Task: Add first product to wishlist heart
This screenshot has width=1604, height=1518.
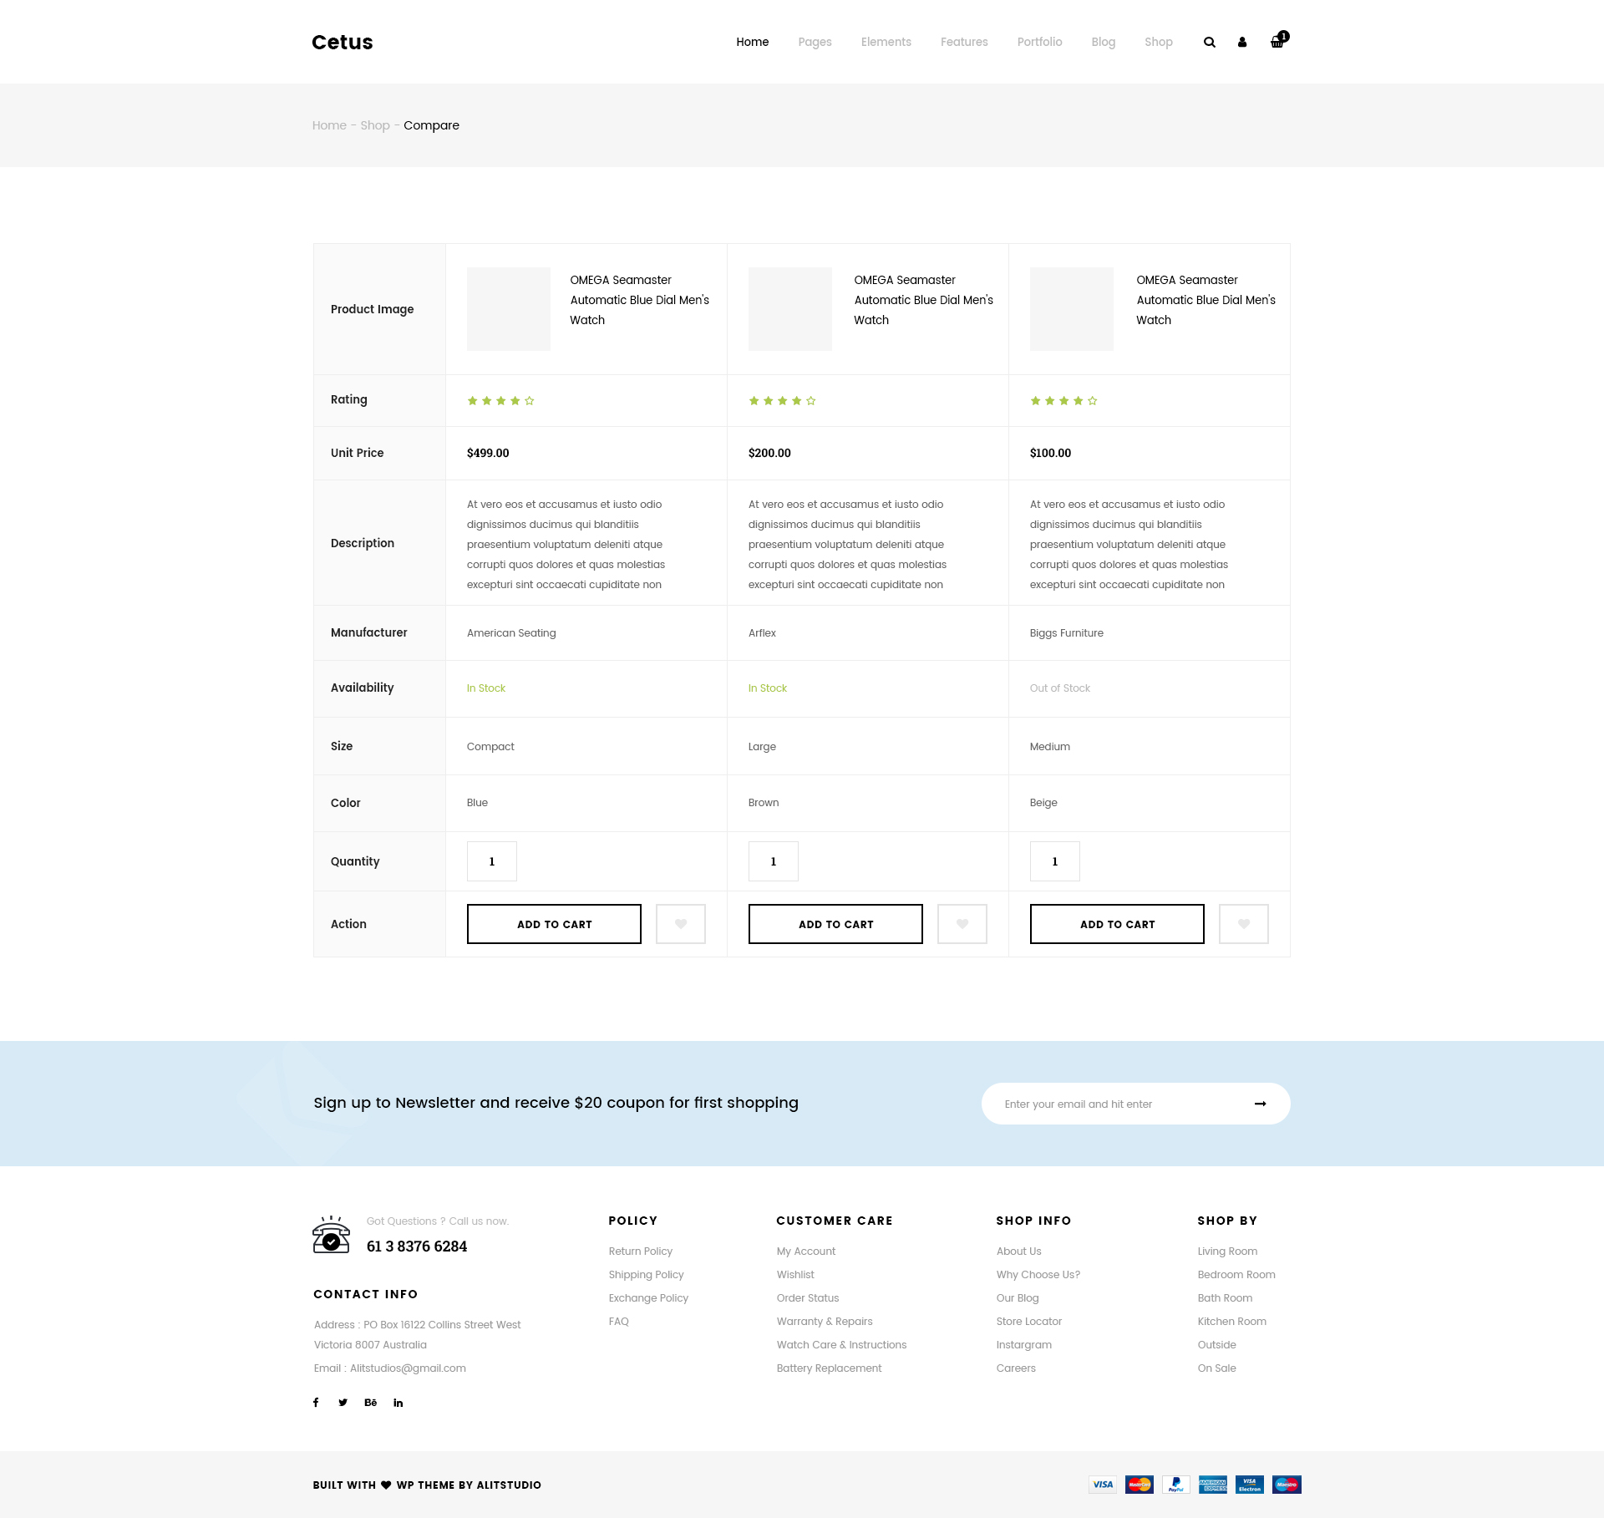Action: pyautogui.click(x=680, y=924)
